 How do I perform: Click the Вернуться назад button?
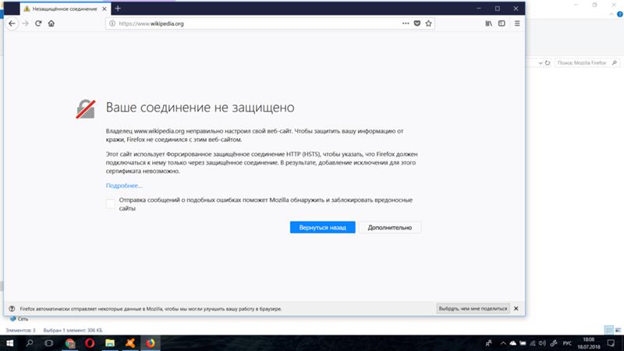[x=322, y=227]
